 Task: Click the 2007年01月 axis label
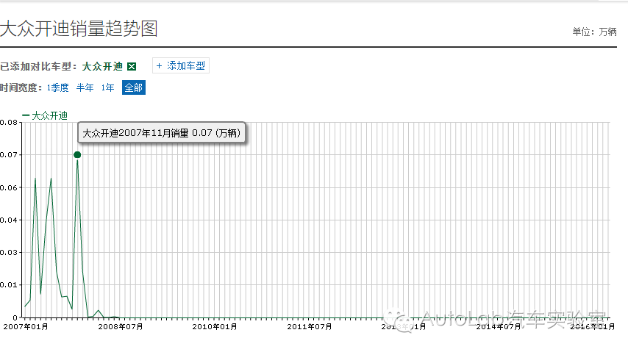(x=26, y=327)
